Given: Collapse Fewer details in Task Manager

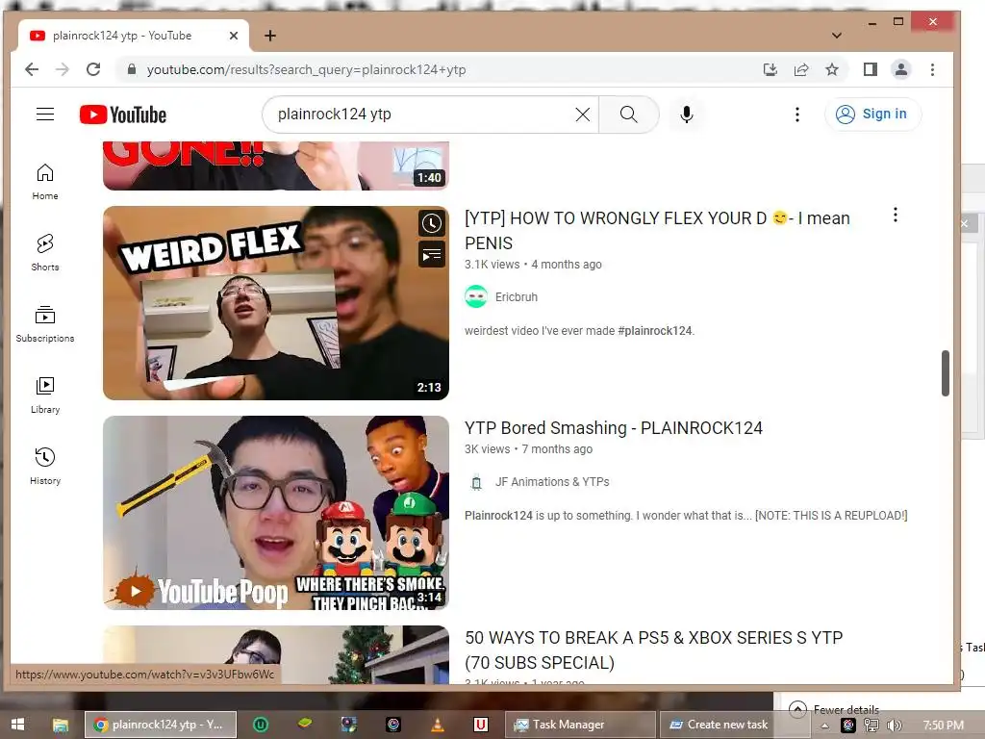Looking at the screenshot, I should (x=834, y=709).
